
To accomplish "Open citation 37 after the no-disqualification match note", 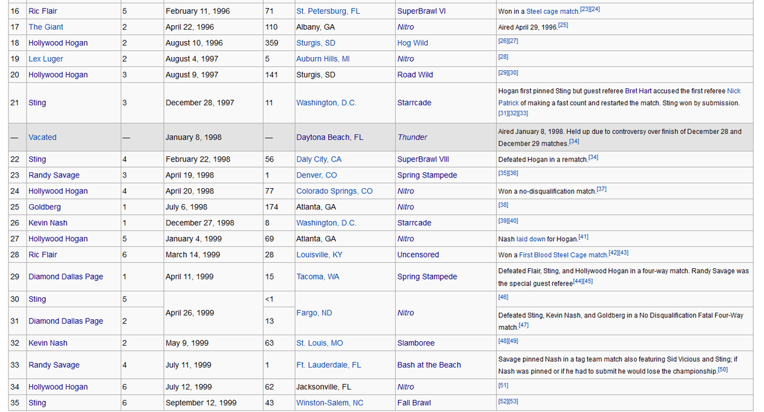I will pyautogui.click(x=602, y=189).
